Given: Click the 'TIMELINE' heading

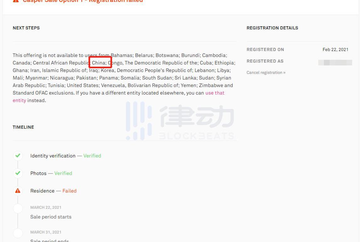Looking at the screenshot, I should [23, 127].
